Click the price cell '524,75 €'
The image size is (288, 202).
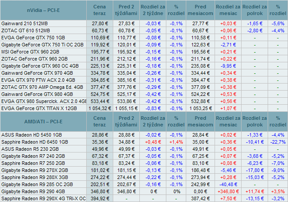point(100,94)
